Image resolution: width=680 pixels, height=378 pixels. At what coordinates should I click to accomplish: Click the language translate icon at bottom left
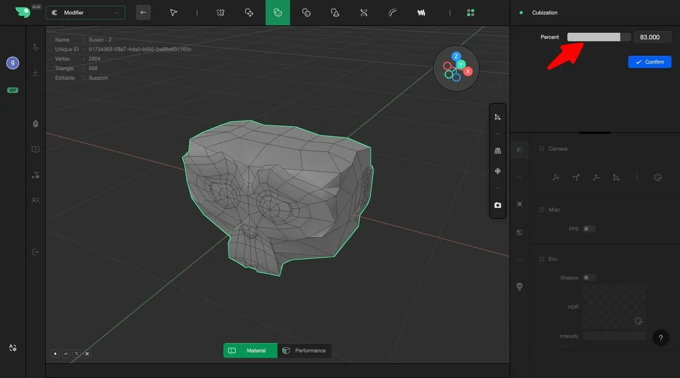(x=12, y=348)
